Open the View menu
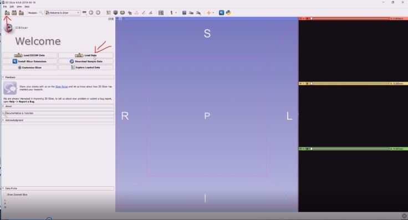The width and height of the screenshot is (408, 220). coord(19,7)
